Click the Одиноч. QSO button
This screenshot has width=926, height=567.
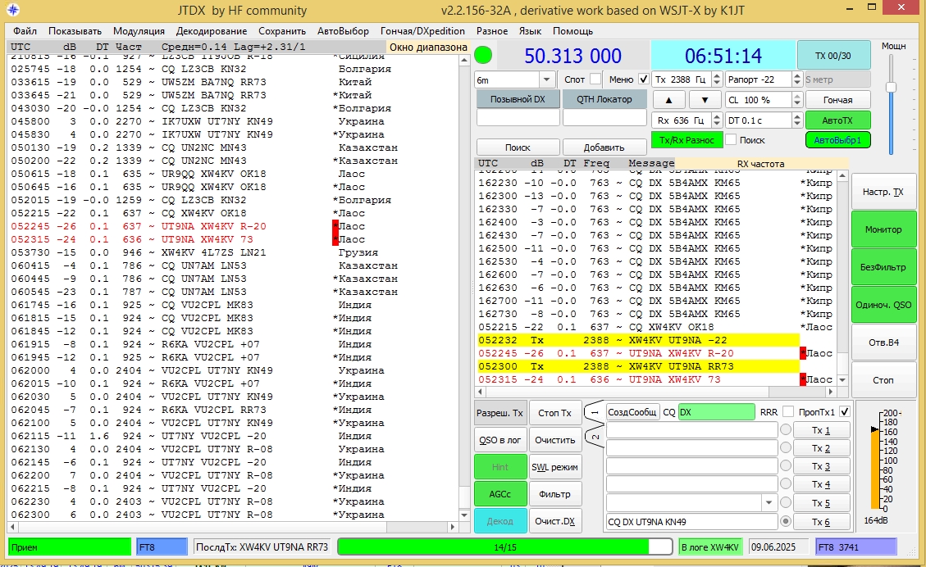883,305
